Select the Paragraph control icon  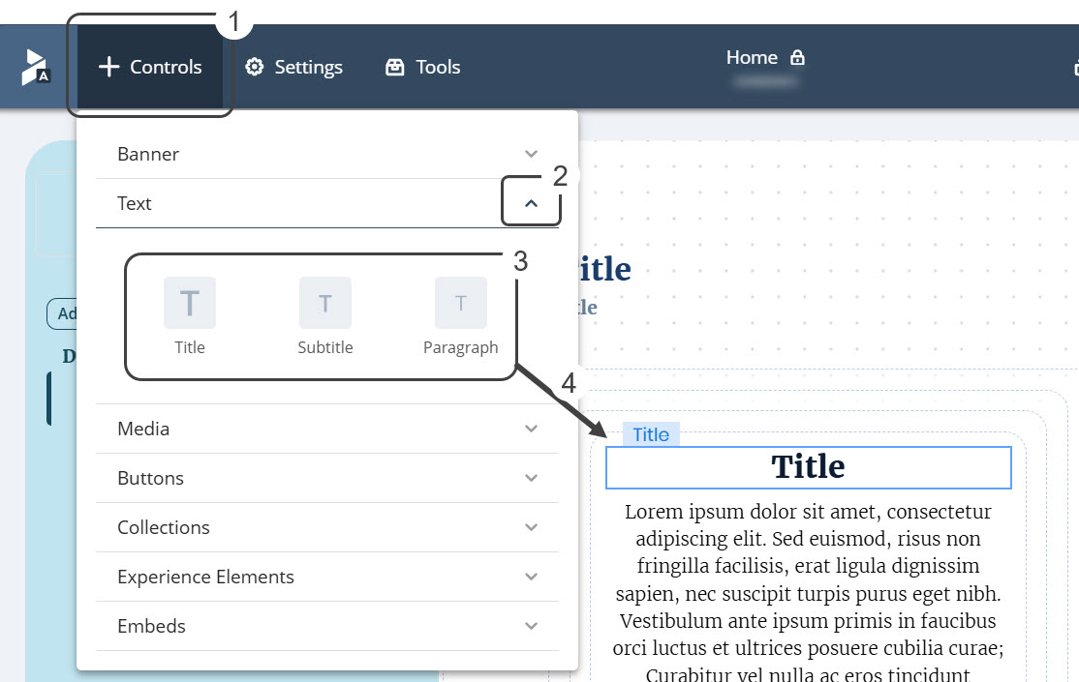pos(461,303)
